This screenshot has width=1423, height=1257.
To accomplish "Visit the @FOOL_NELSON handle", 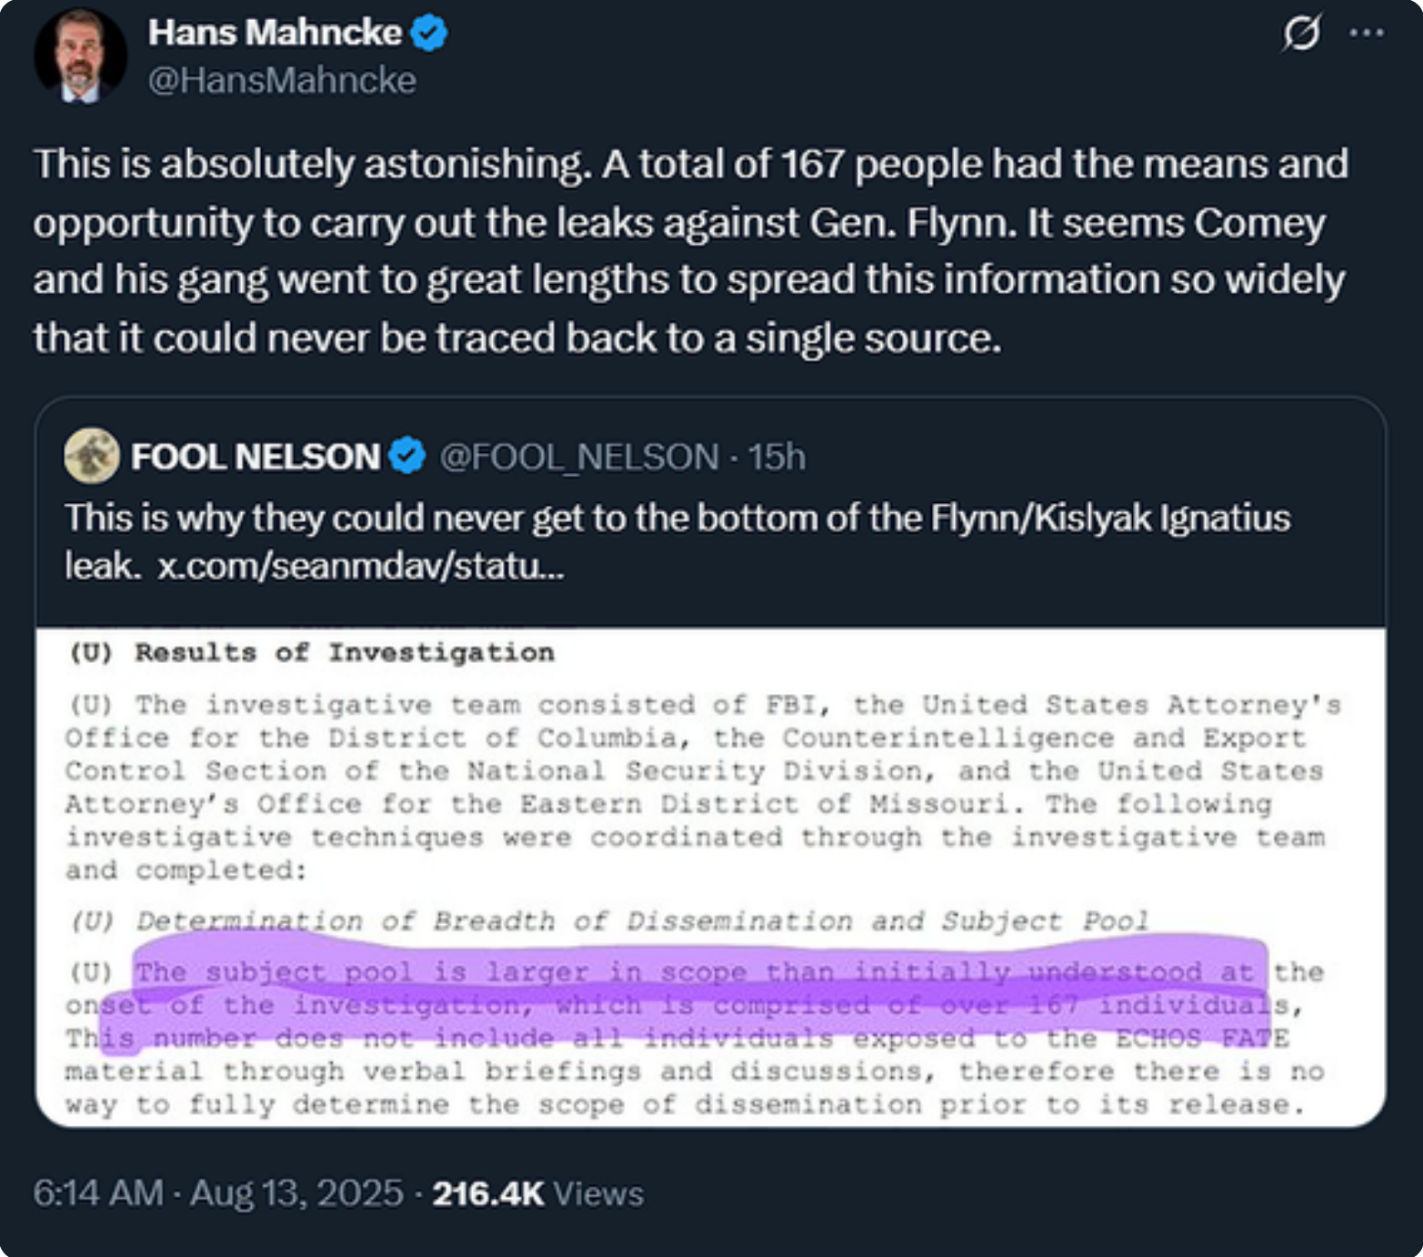I will tap(579, 457).
